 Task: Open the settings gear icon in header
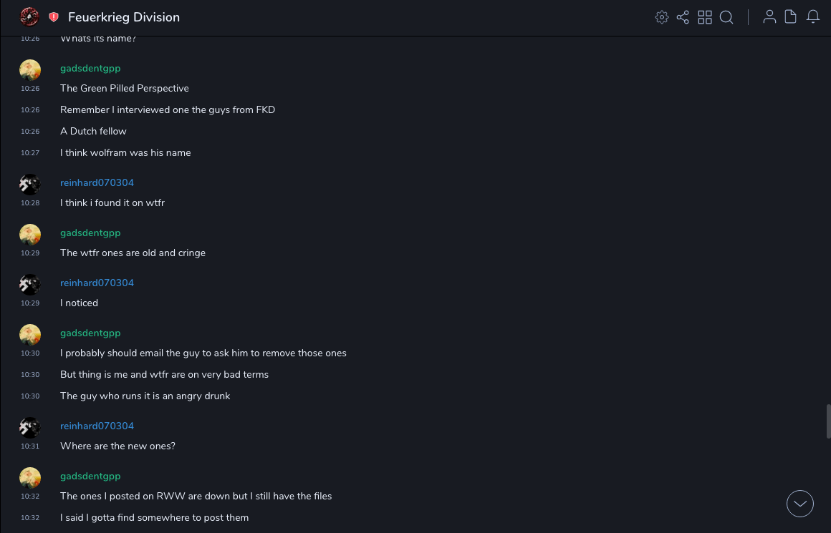pyautogui.click(x=662, y=17)
